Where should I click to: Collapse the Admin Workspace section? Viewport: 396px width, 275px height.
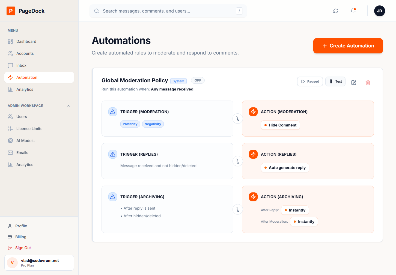pyautogui.click(x=69, y=106)
